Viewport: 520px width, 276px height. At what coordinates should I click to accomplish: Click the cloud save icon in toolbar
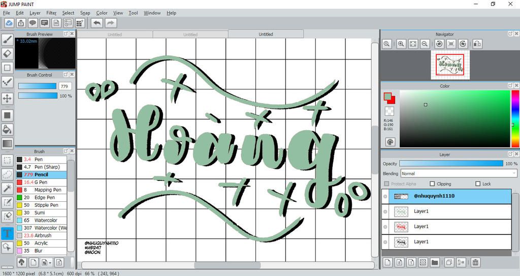9,23
